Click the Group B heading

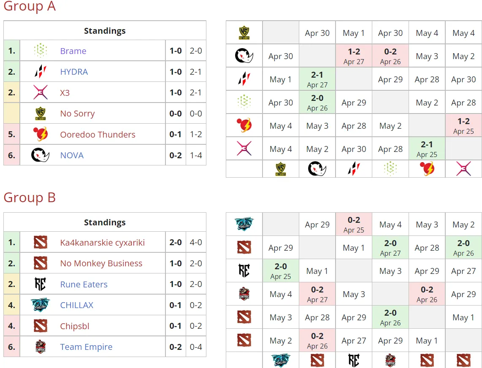(x=30, y=198)
